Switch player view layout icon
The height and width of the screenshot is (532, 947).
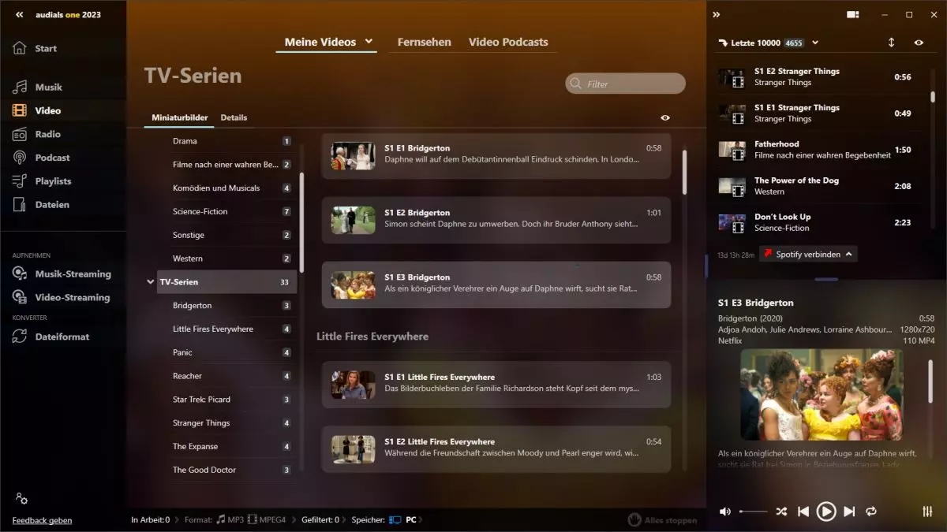[x=852, y=14]
